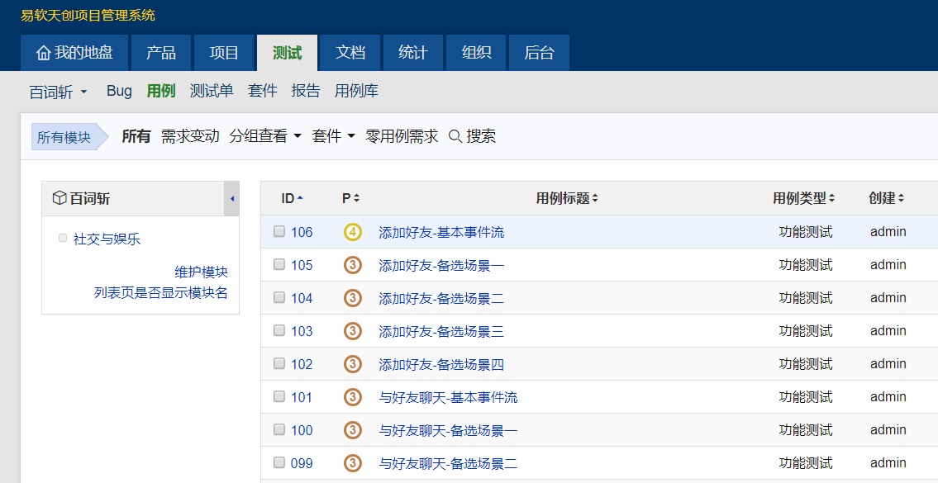
Task: Open the 报告 submenu
Action: [x=306, y=91]
